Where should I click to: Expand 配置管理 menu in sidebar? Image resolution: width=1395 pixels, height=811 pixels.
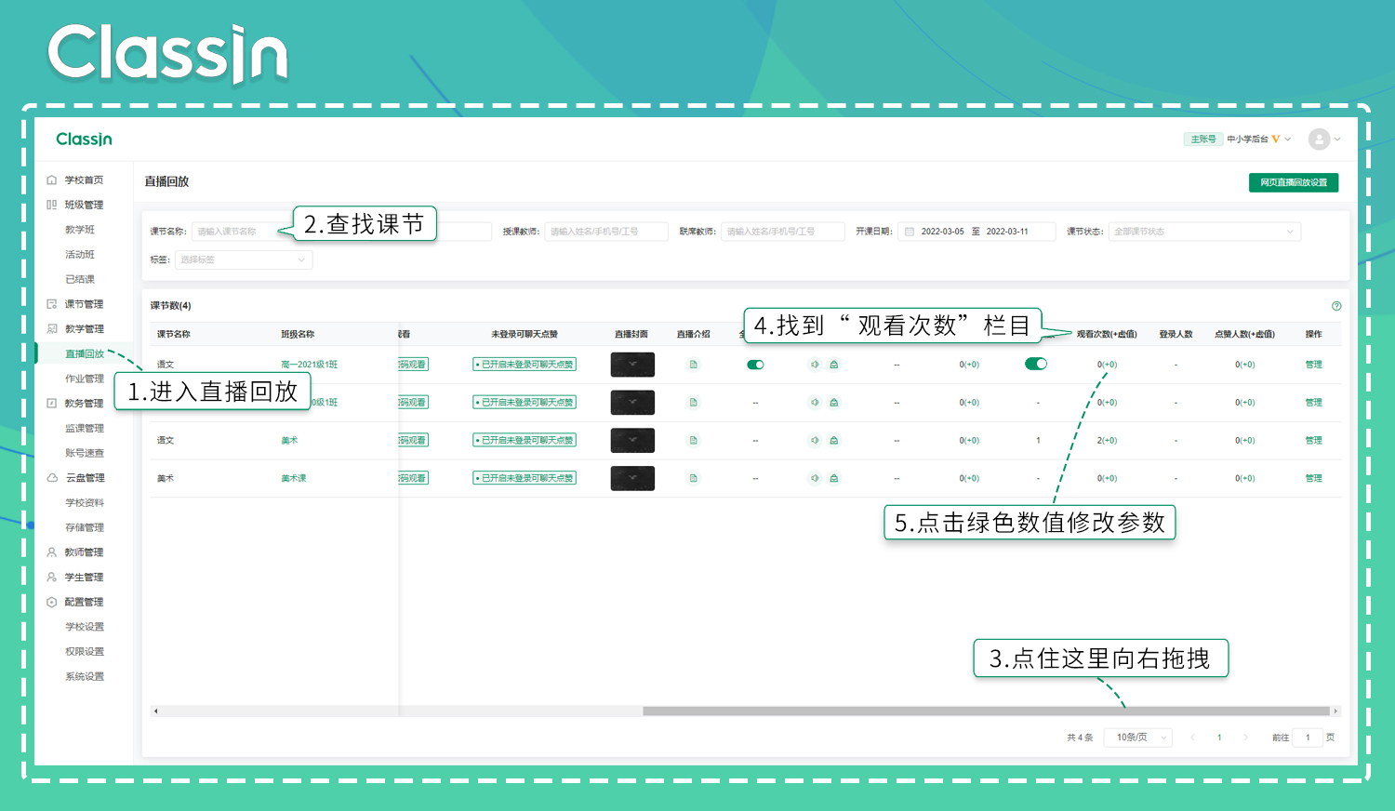pyautogui.click(x=84, y=602)
